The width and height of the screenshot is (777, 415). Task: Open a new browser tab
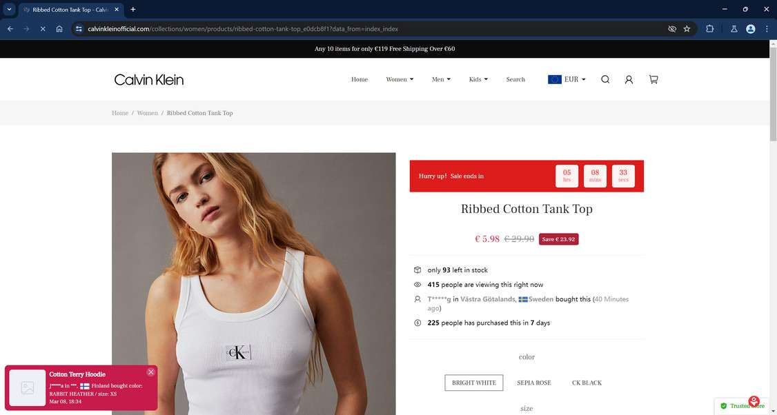click(132, 10)
